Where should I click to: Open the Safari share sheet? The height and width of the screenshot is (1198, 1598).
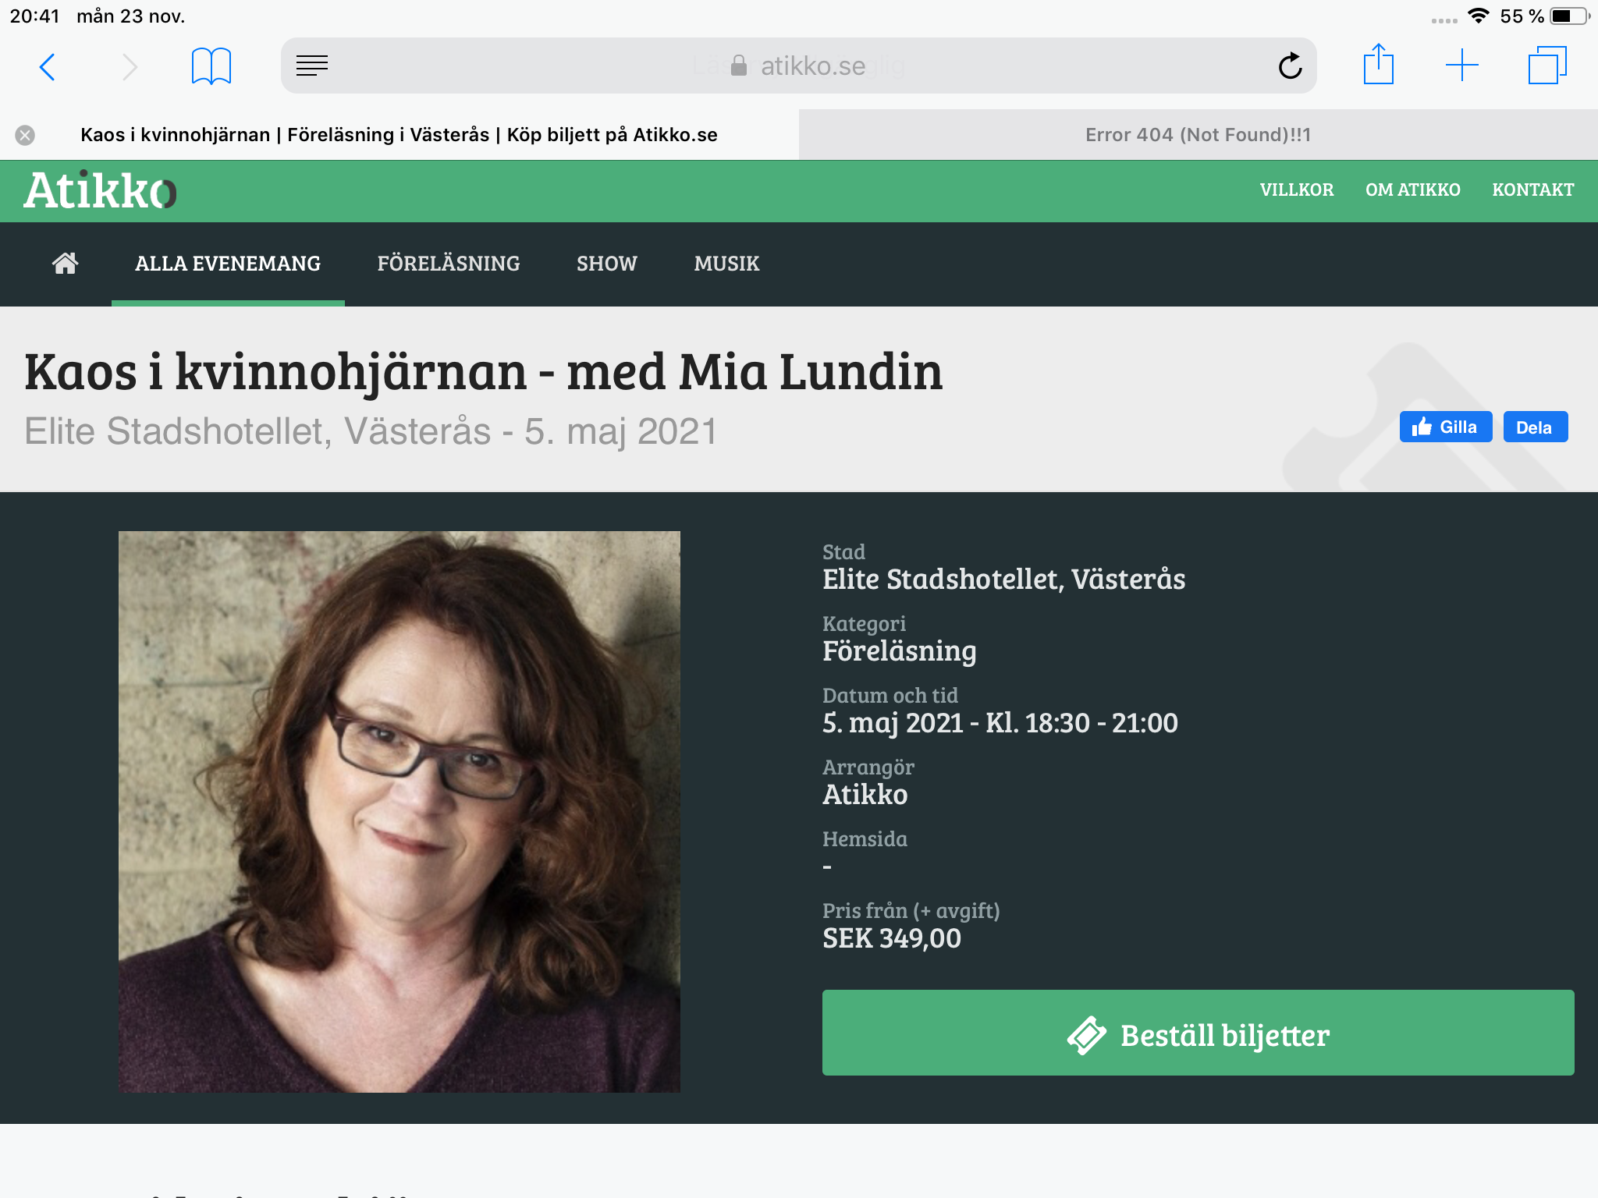[x=1379, y=64]
